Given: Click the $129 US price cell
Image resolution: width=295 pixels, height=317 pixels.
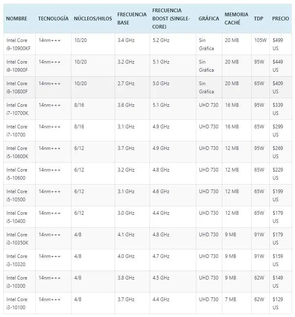Looking at the screenshot, I should [281, 303].
